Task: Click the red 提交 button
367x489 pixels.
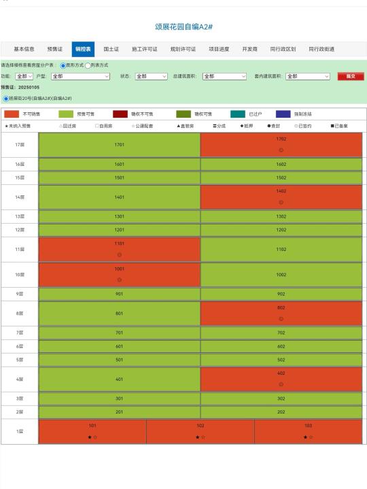Action: tap(351, 76)
